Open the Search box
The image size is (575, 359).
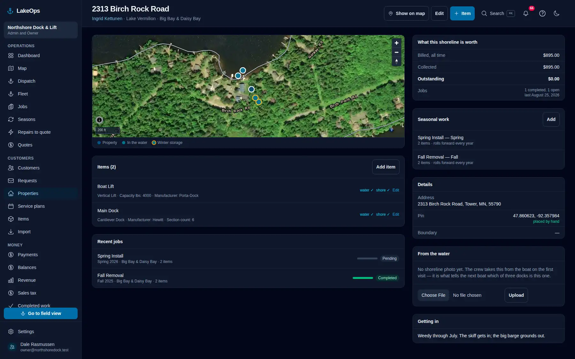point(498,13)
